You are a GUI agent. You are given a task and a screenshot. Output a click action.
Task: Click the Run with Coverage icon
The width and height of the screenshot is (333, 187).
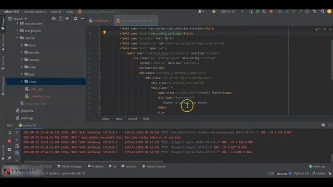264,11
